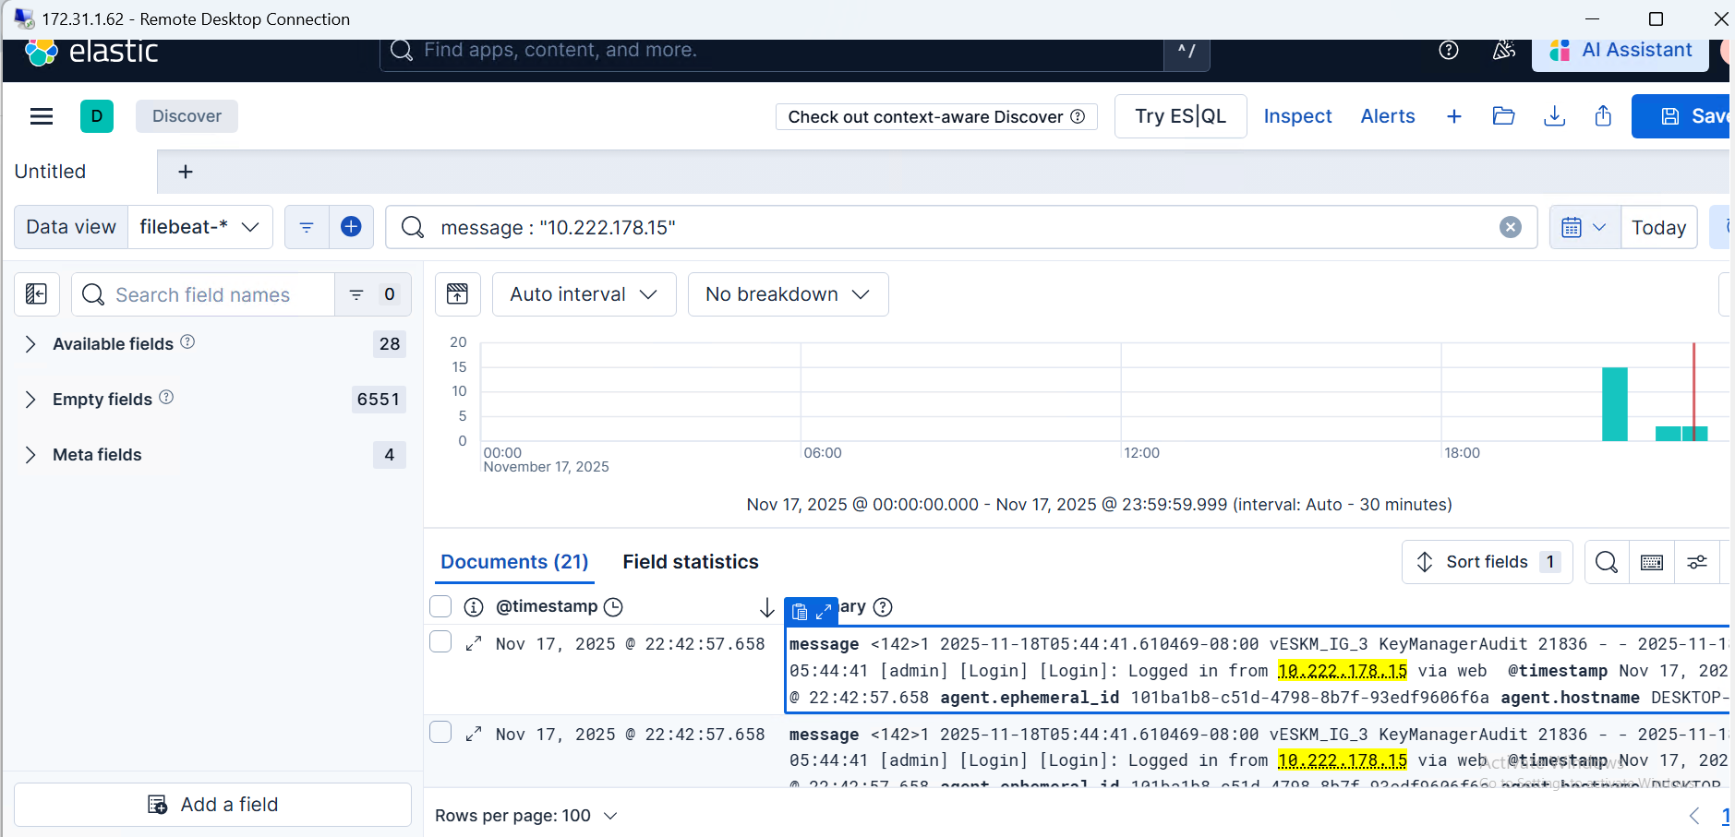This screenshot has height=837, width=1735.
Task: Open the Auto interval dropdown
Action: [x=584, y=294]
